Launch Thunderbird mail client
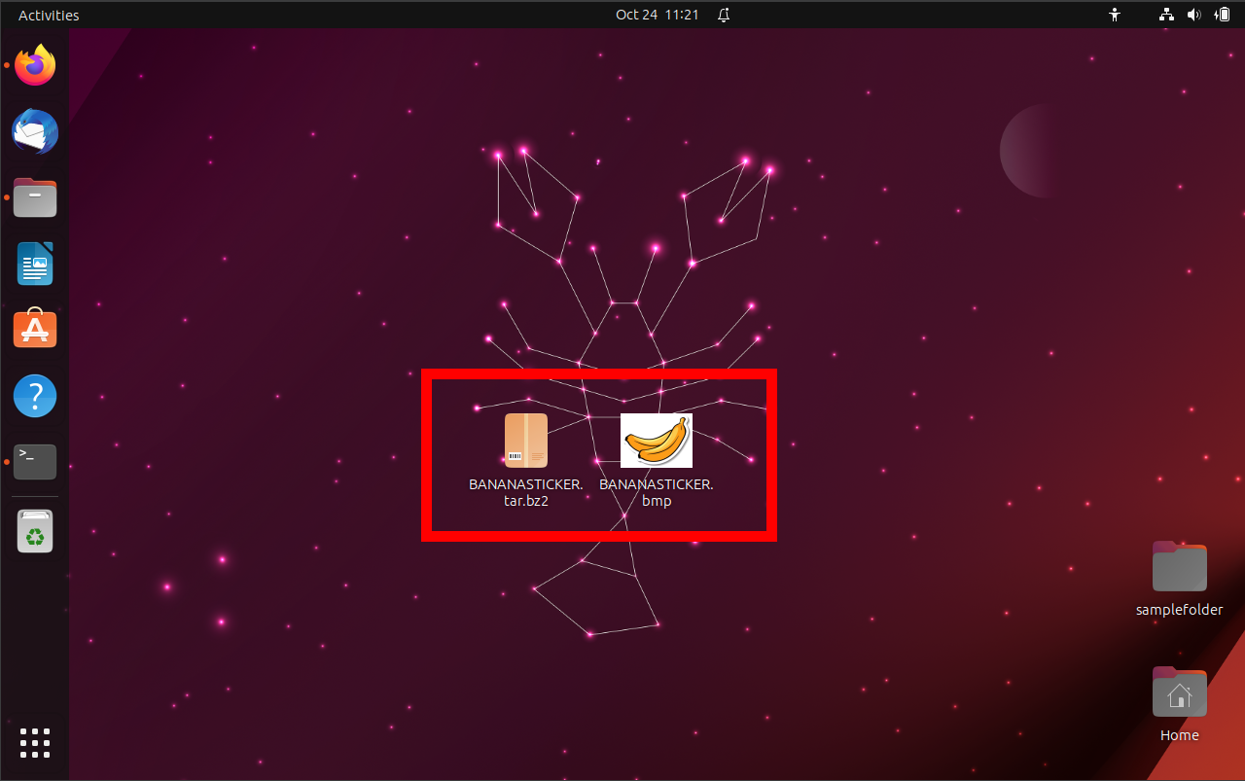The height and width of the screenshot is (781, 1245). [35, 131]
